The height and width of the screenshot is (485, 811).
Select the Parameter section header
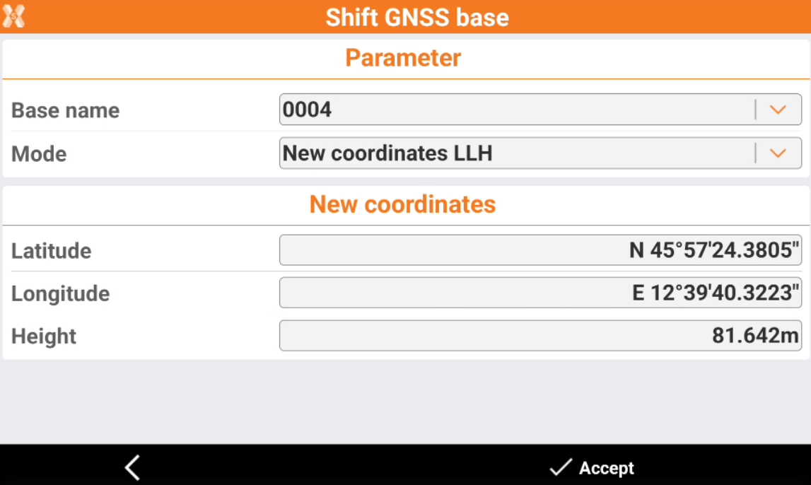pyautogui.click(x=403, y=58)
